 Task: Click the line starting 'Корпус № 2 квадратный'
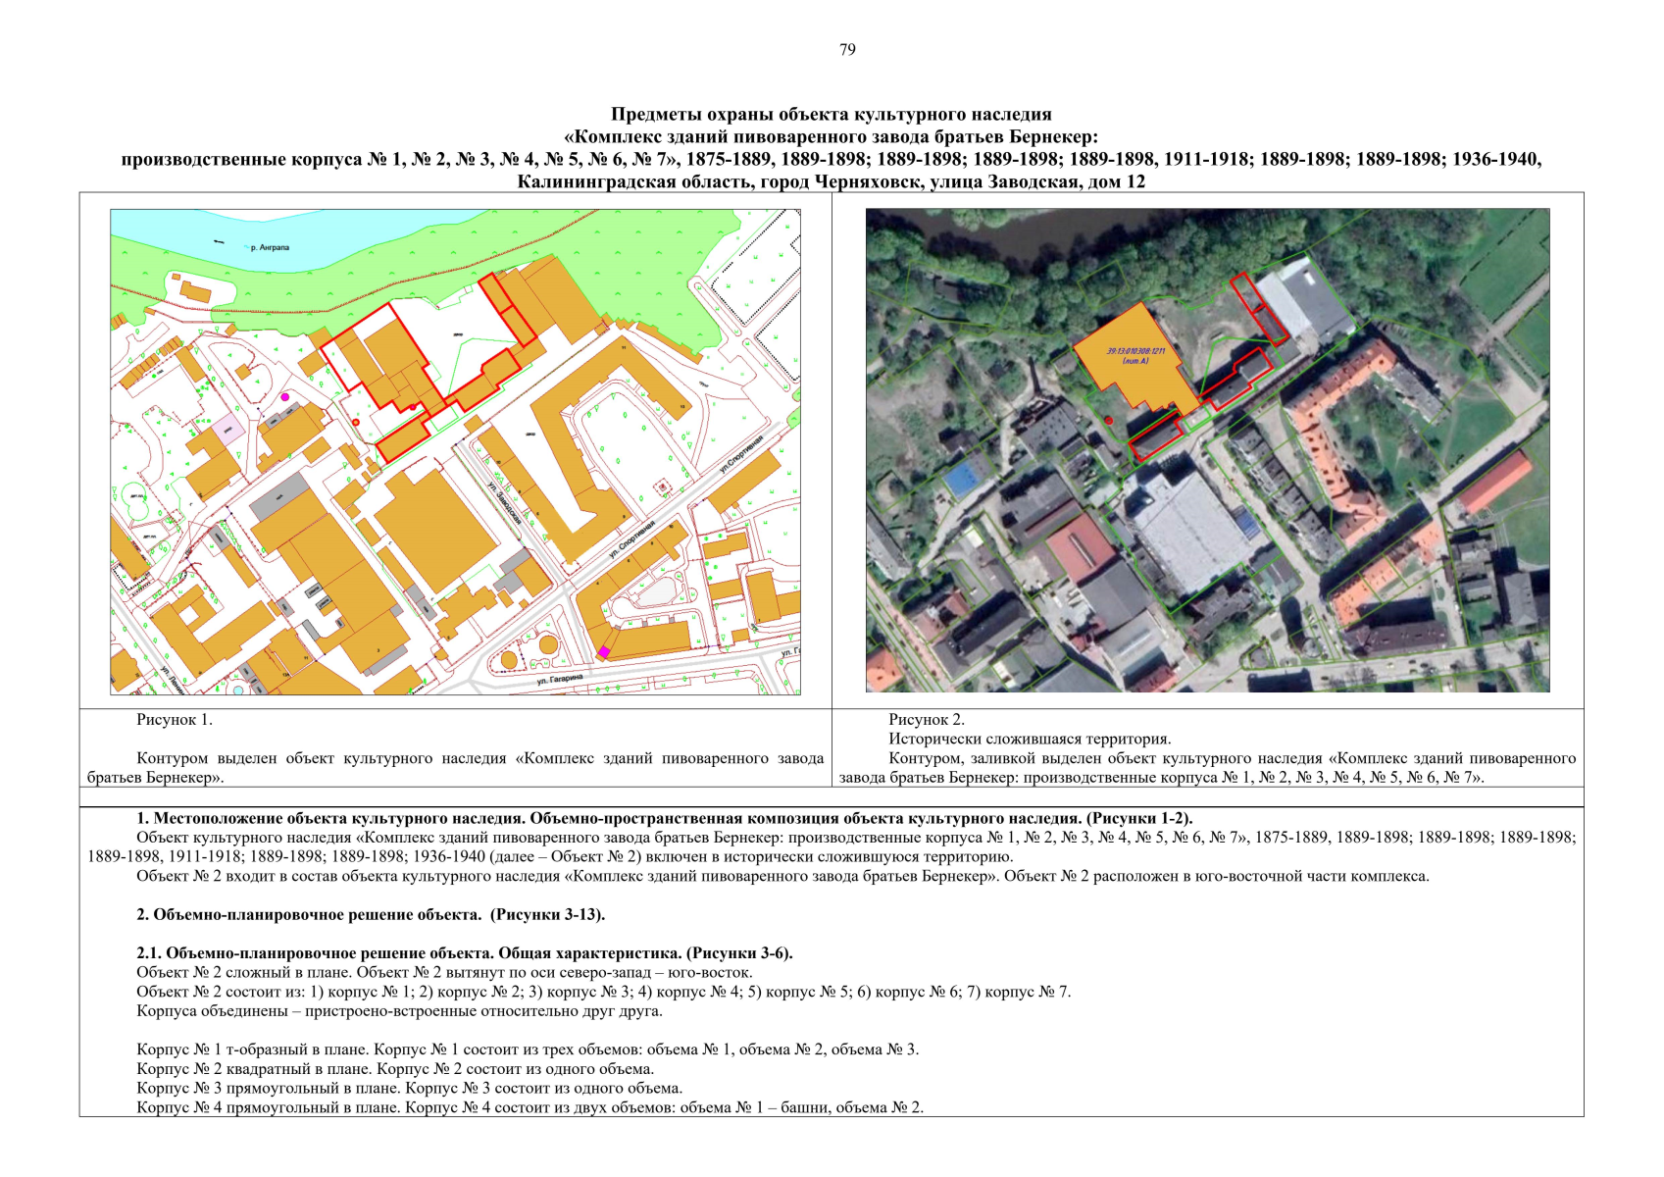click(x=395, y=1069)
